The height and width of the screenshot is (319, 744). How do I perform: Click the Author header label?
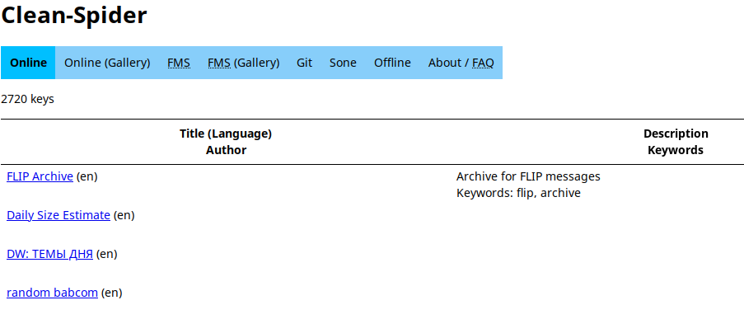227,151
